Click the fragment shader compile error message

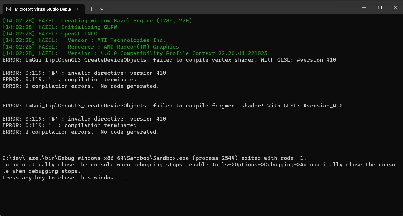tap(172, 106)
